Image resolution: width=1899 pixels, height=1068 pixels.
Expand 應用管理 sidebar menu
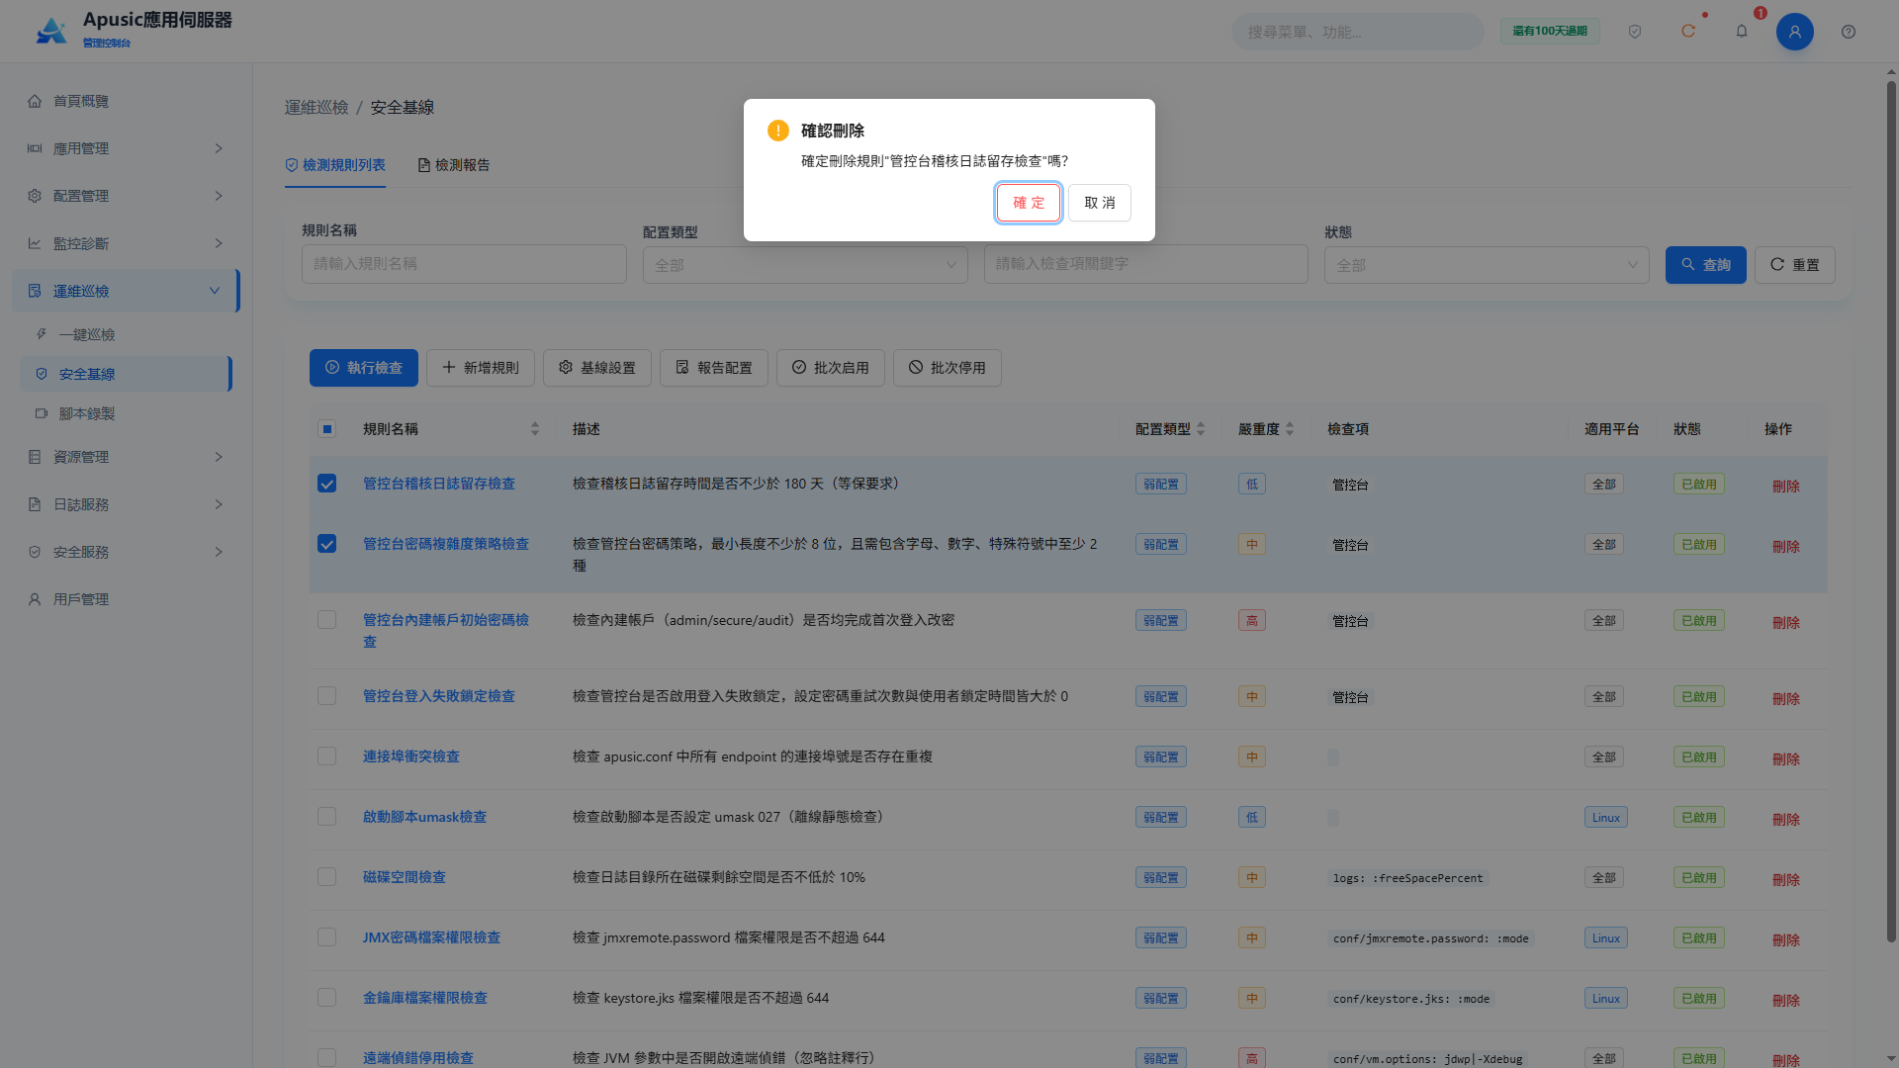[127, 148]
